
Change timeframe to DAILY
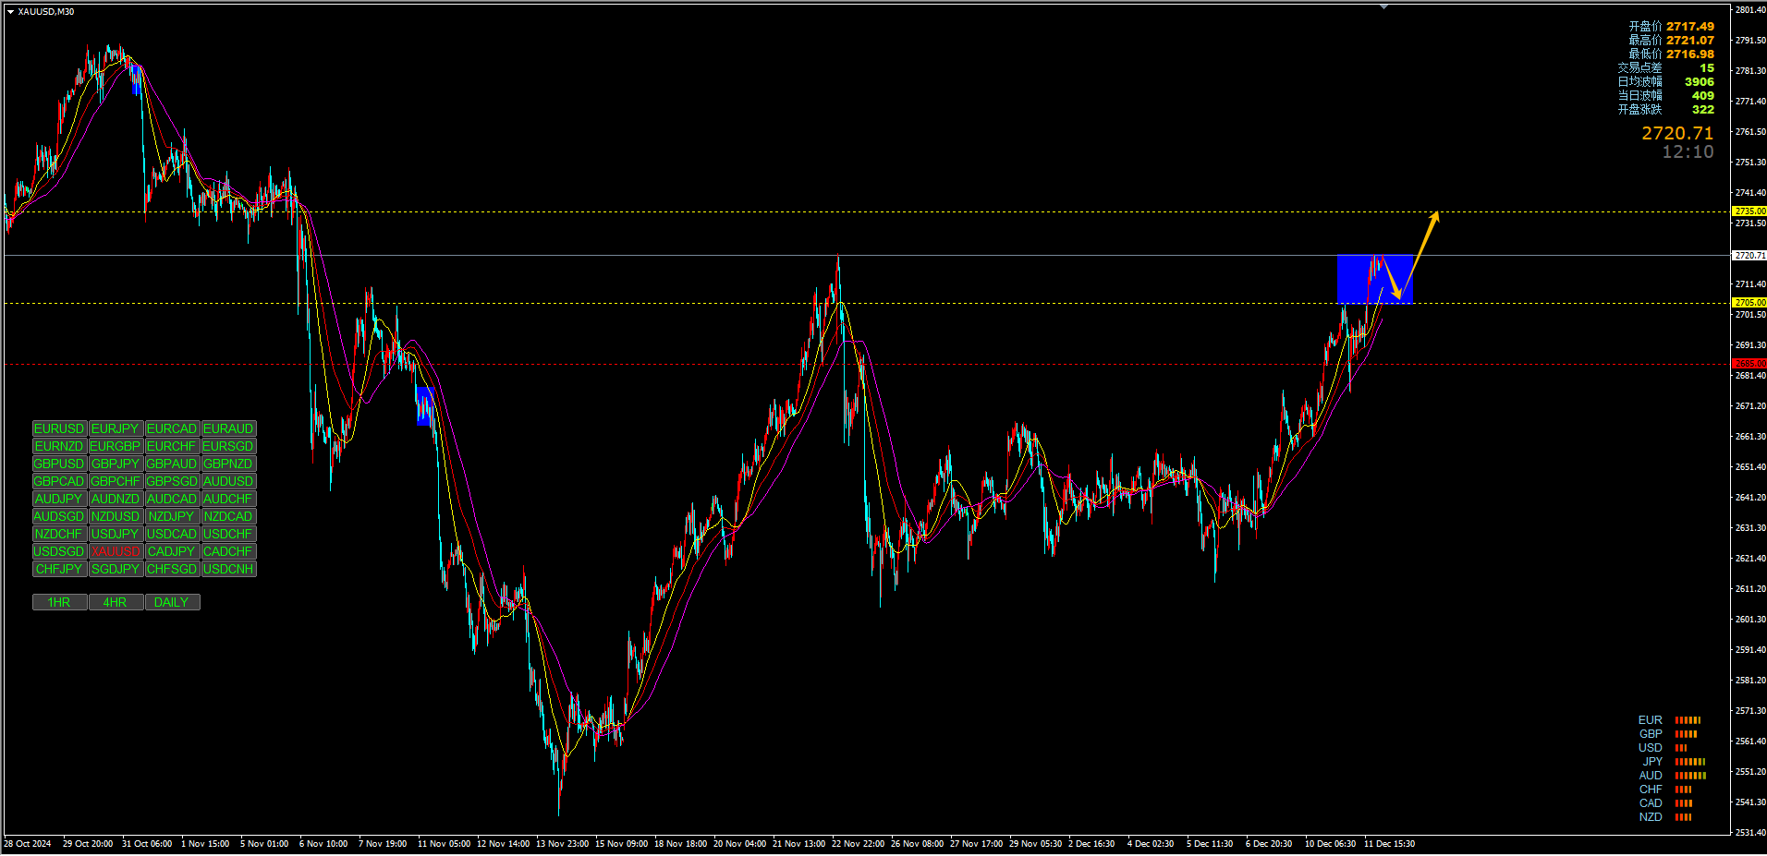[x=172, y=602]
